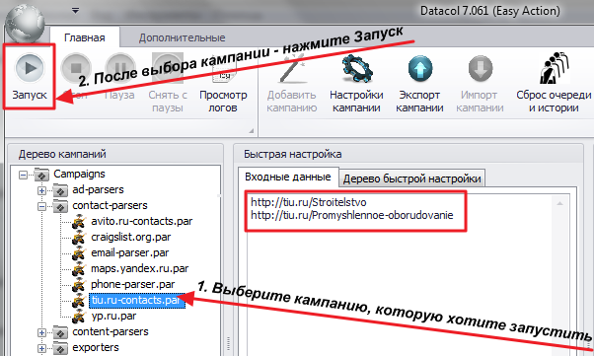Open Настройки кампании gear icon
594x356 pixels.
pos(356,69)
